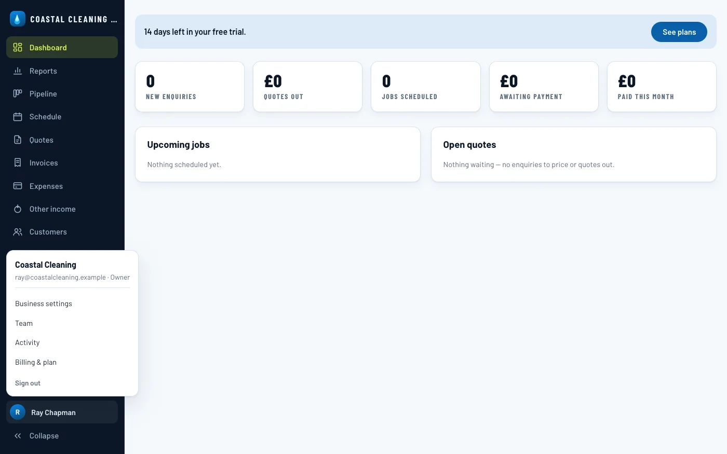Click the Awaiting Payment stat card
727x454 pixels.
tap(544, 87)
